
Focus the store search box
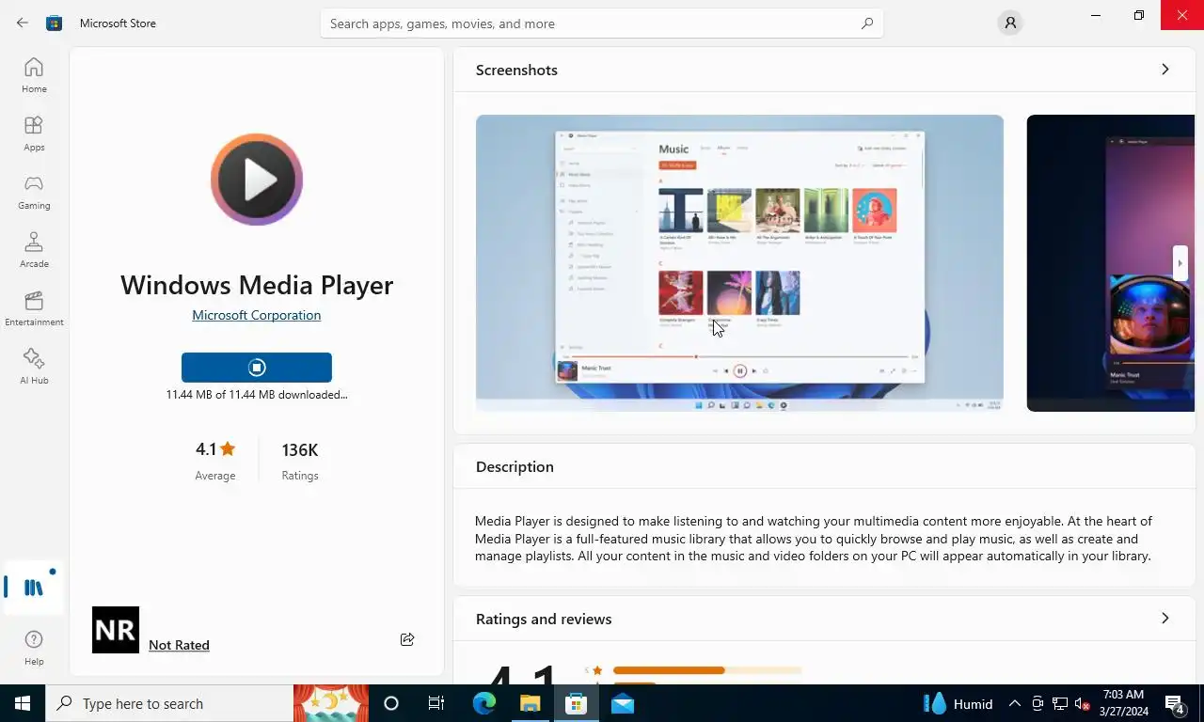click(x=602, y=24)
